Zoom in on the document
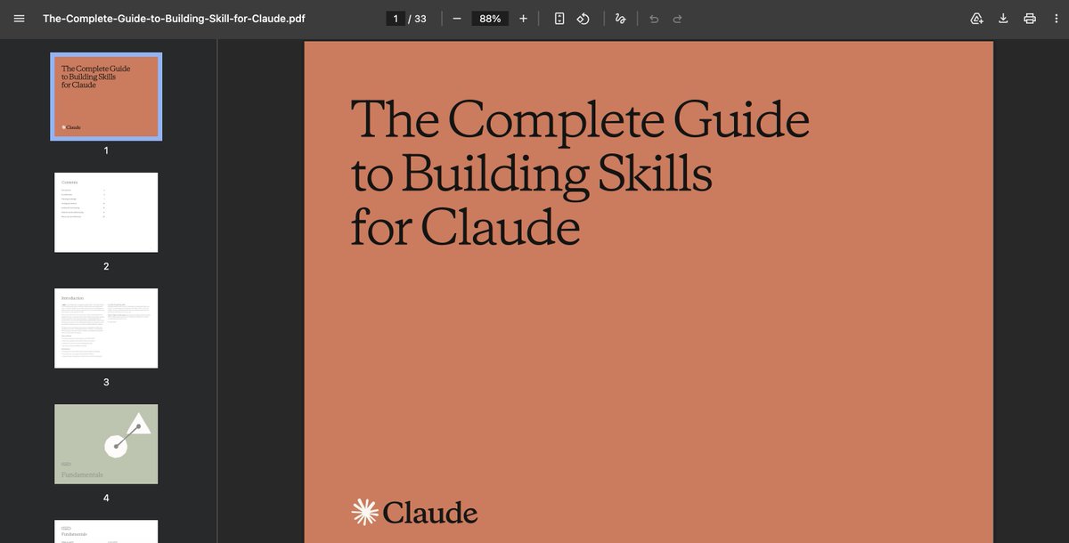Screen dimensions: 1069x543 coord(523,18)
